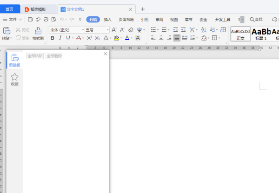Screen dimensions: 279x193
Task: Open the Clipboard panel icon in sidebar
Action: click(x=15, y=60)
